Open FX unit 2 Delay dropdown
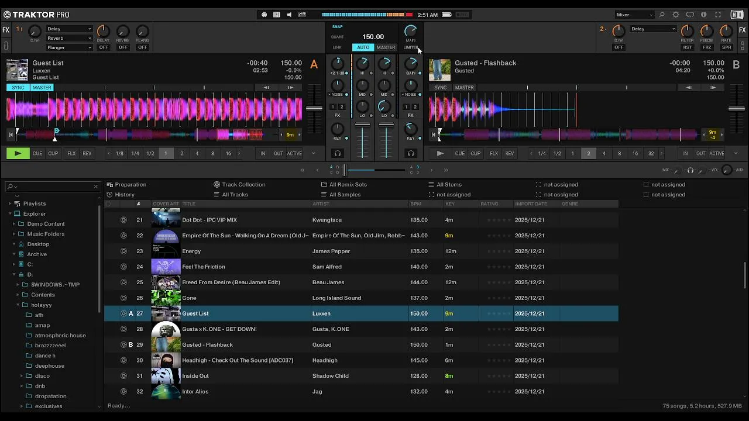 tap(653, 29)
